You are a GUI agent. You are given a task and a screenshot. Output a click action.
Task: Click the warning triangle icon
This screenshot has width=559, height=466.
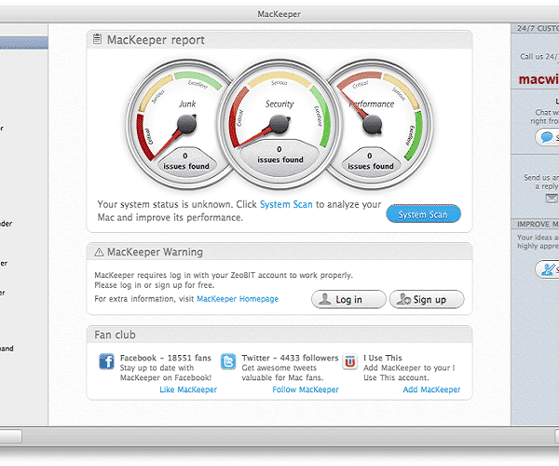99,252
